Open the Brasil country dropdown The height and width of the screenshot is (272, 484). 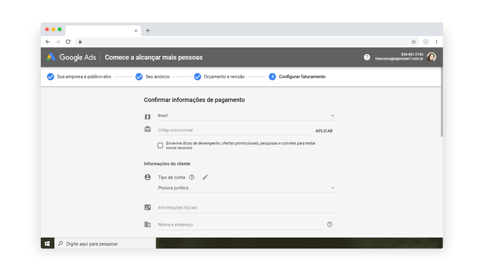247,116
